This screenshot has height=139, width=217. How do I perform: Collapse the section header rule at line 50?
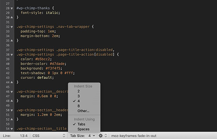(12, 110)
